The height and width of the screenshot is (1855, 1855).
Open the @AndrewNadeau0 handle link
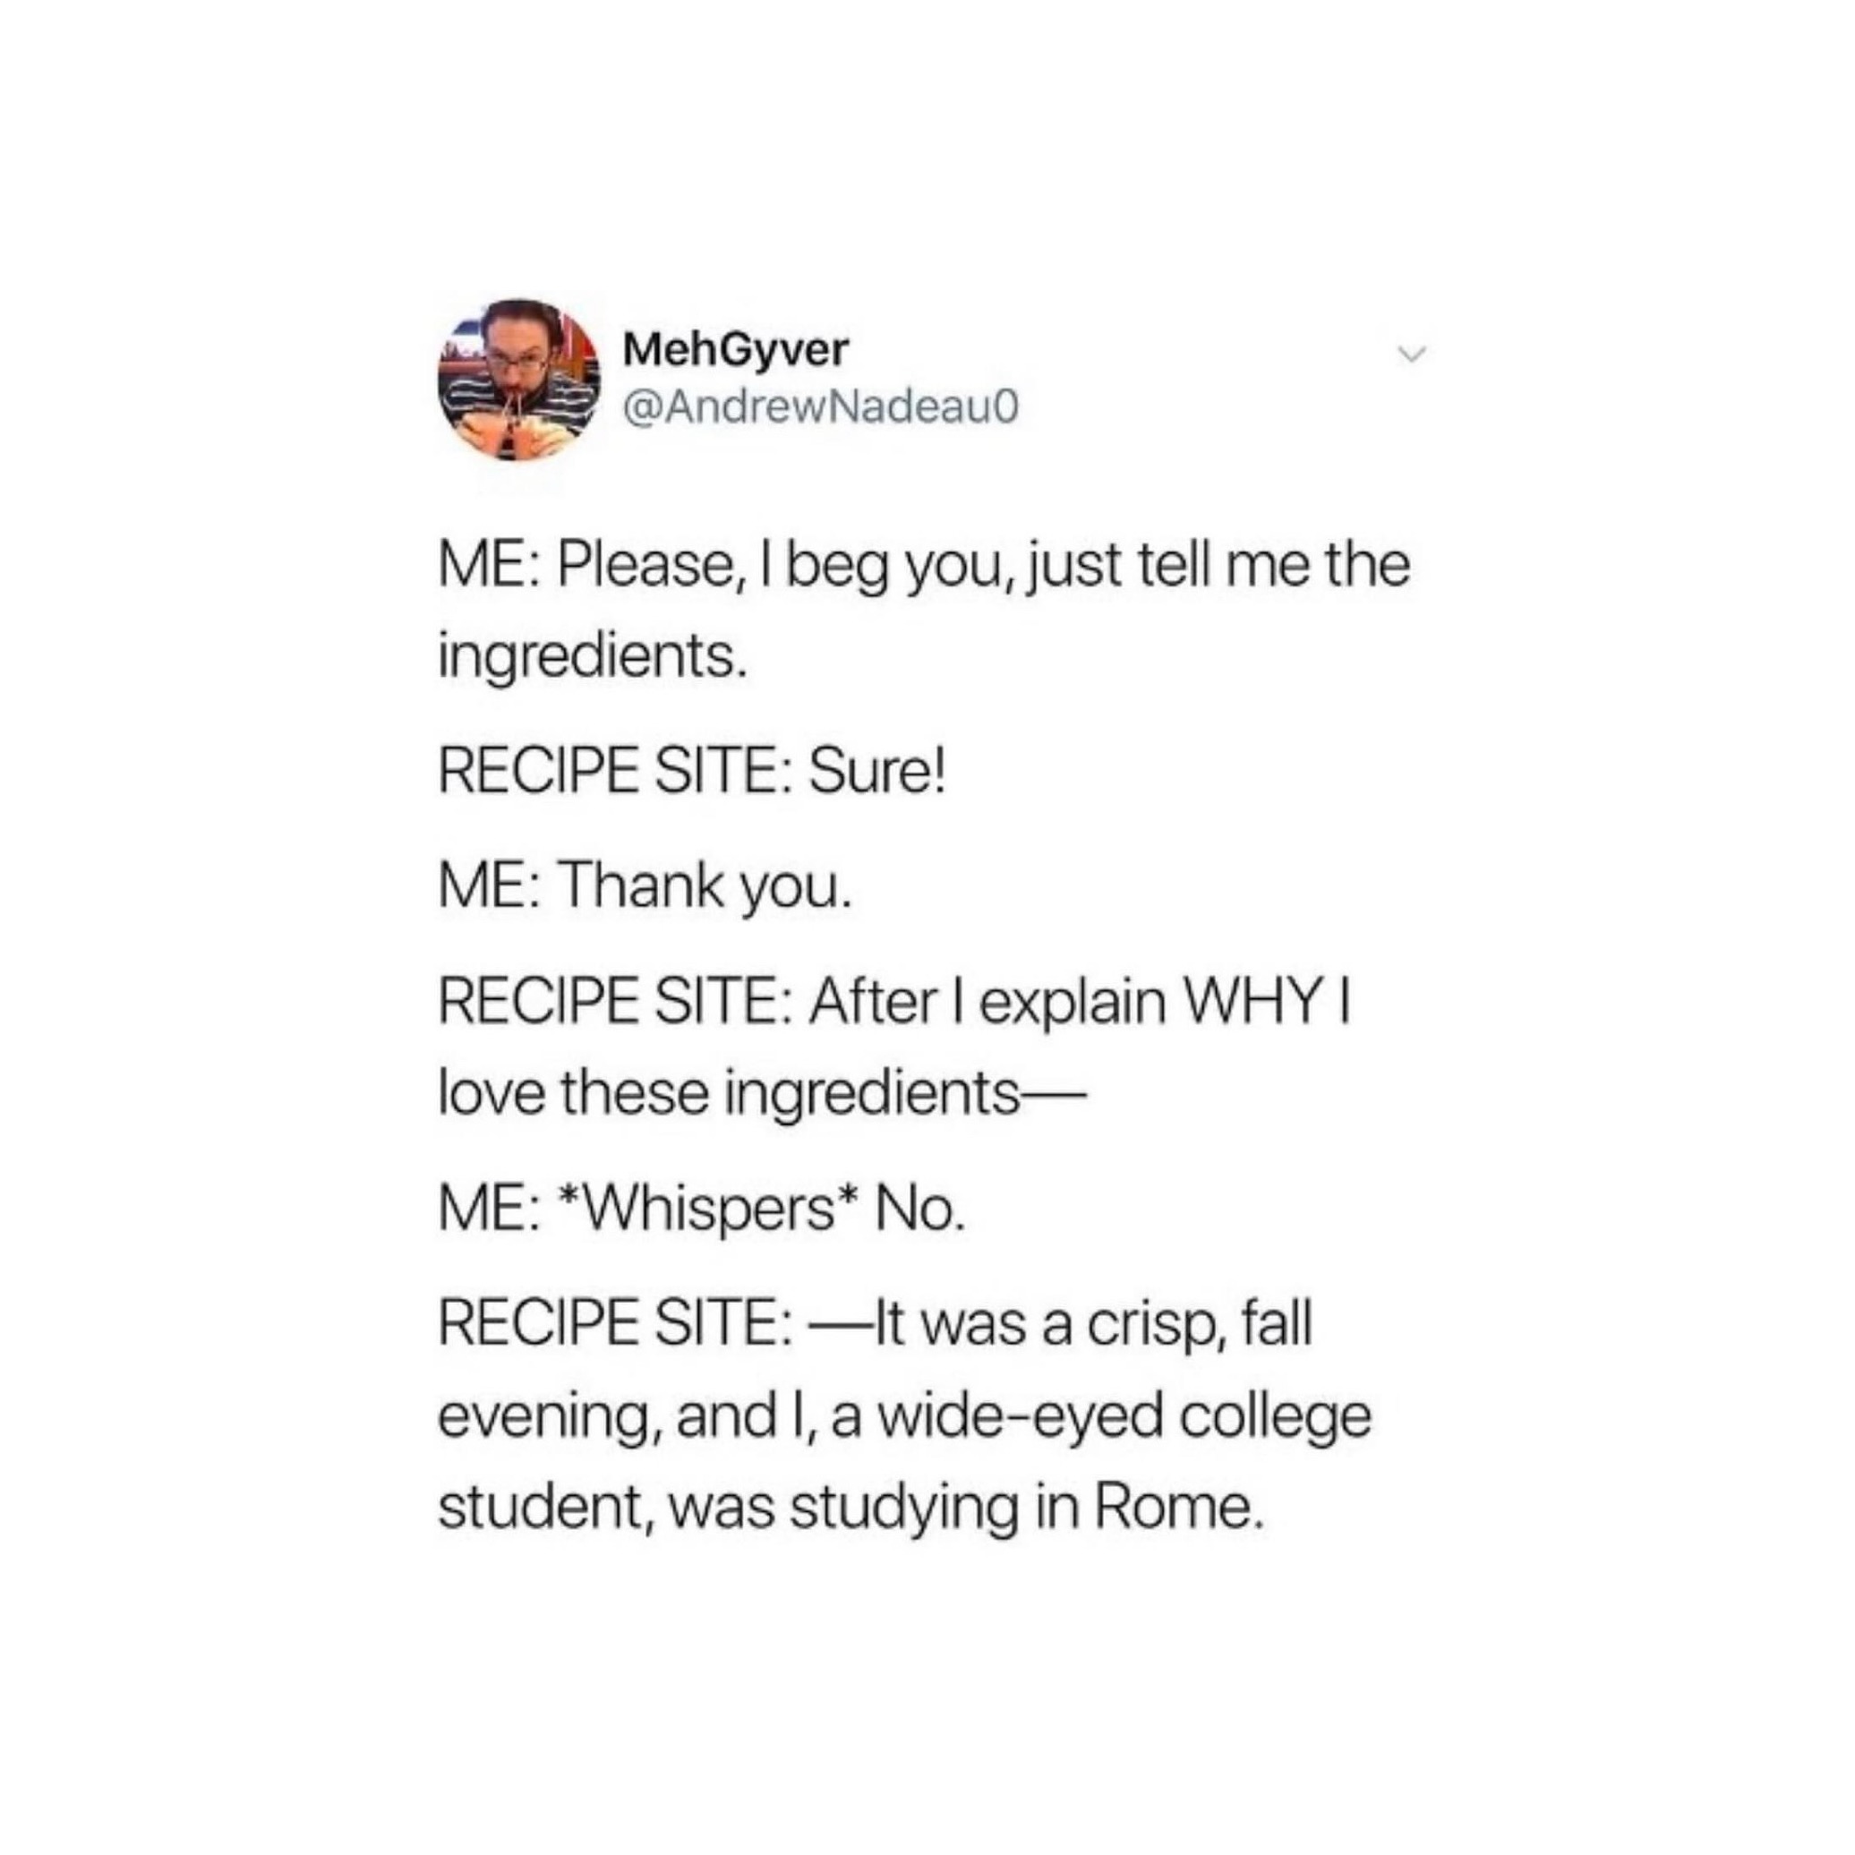820,408
